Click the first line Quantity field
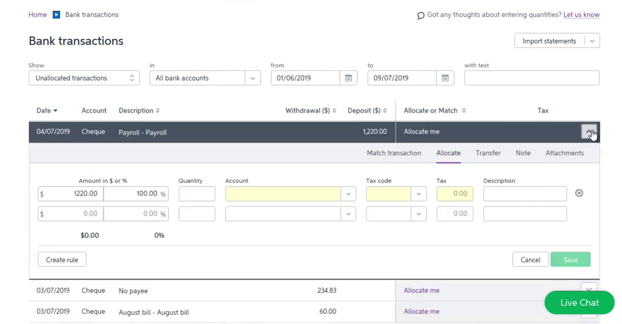The height and width of the screenshot is (324, 622). click(x=197, y=194)
